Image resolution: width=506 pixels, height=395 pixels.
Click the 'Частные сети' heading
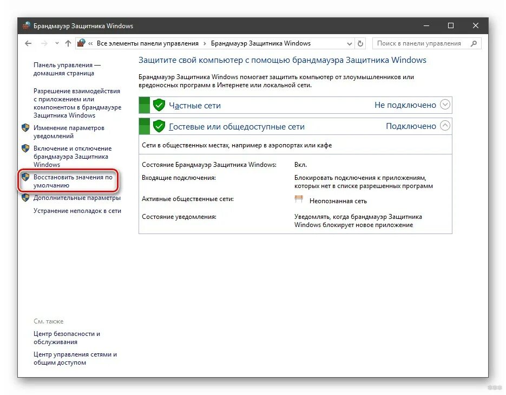pos(195,106)
